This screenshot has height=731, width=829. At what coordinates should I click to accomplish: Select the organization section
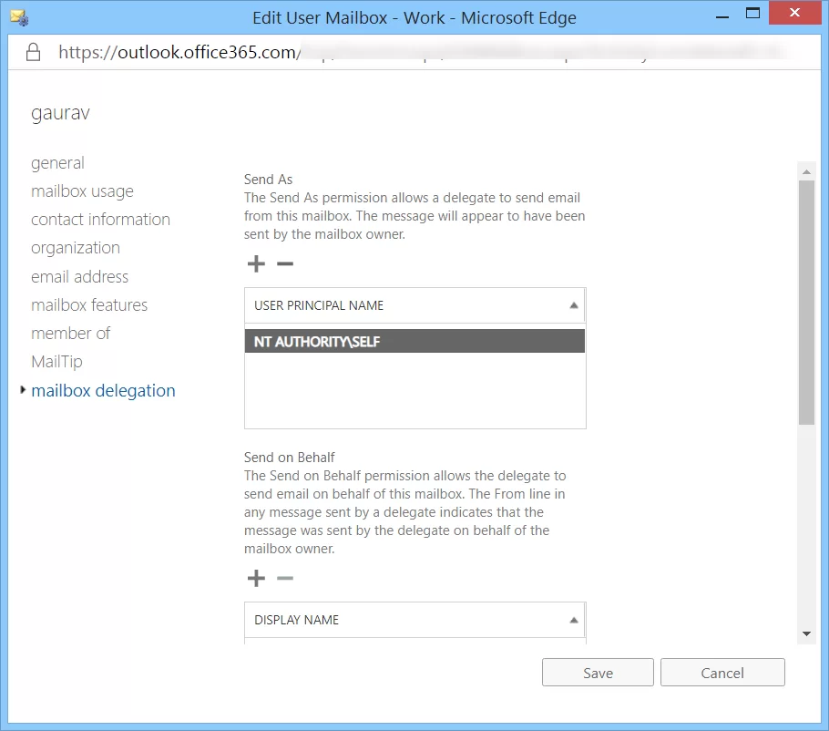[x=76, y=248]
